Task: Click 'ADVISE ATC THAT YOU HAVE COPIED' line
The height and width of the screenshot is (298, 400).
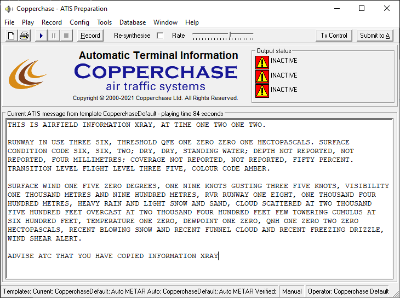Action: (x=113, y=256)
